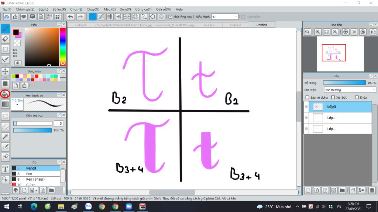Delete layer with trash icon

tap(372, 190)
